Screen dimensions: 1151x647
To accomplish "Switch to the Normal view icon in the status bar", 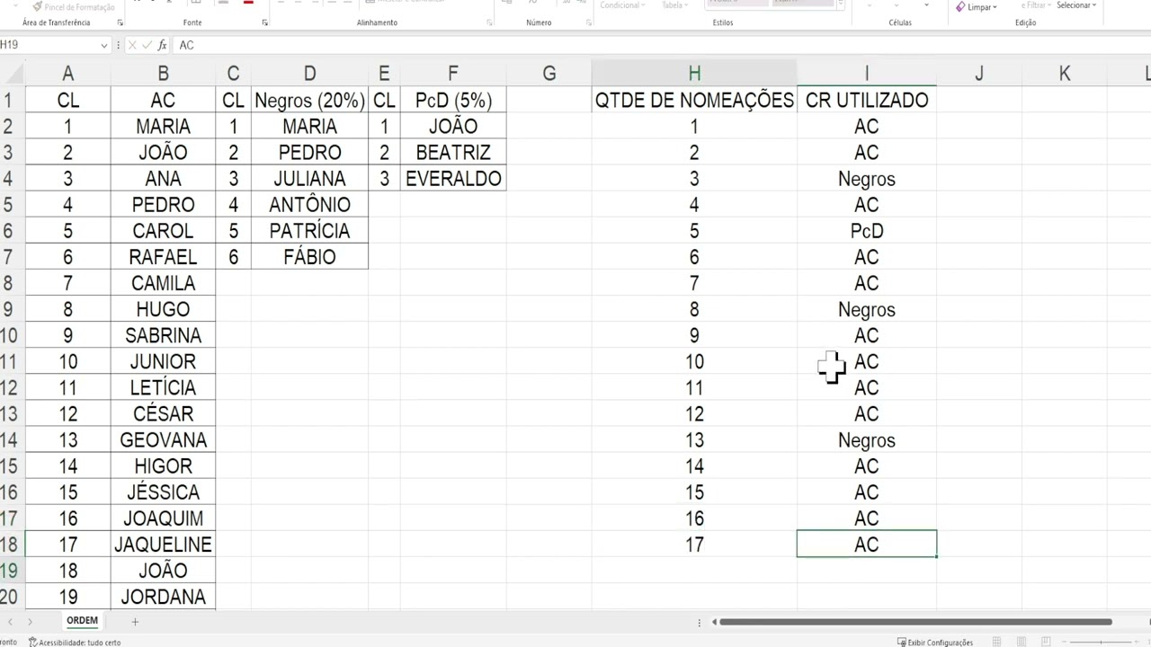I will click(996, 642).
